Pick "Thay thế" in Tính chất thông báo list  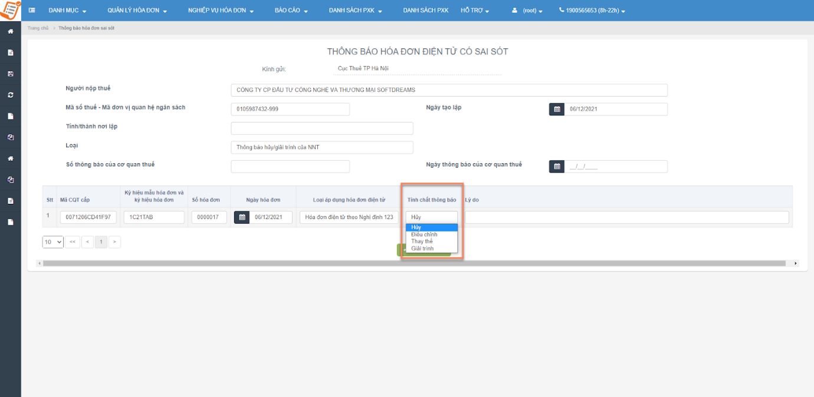(x=422, y=241)
